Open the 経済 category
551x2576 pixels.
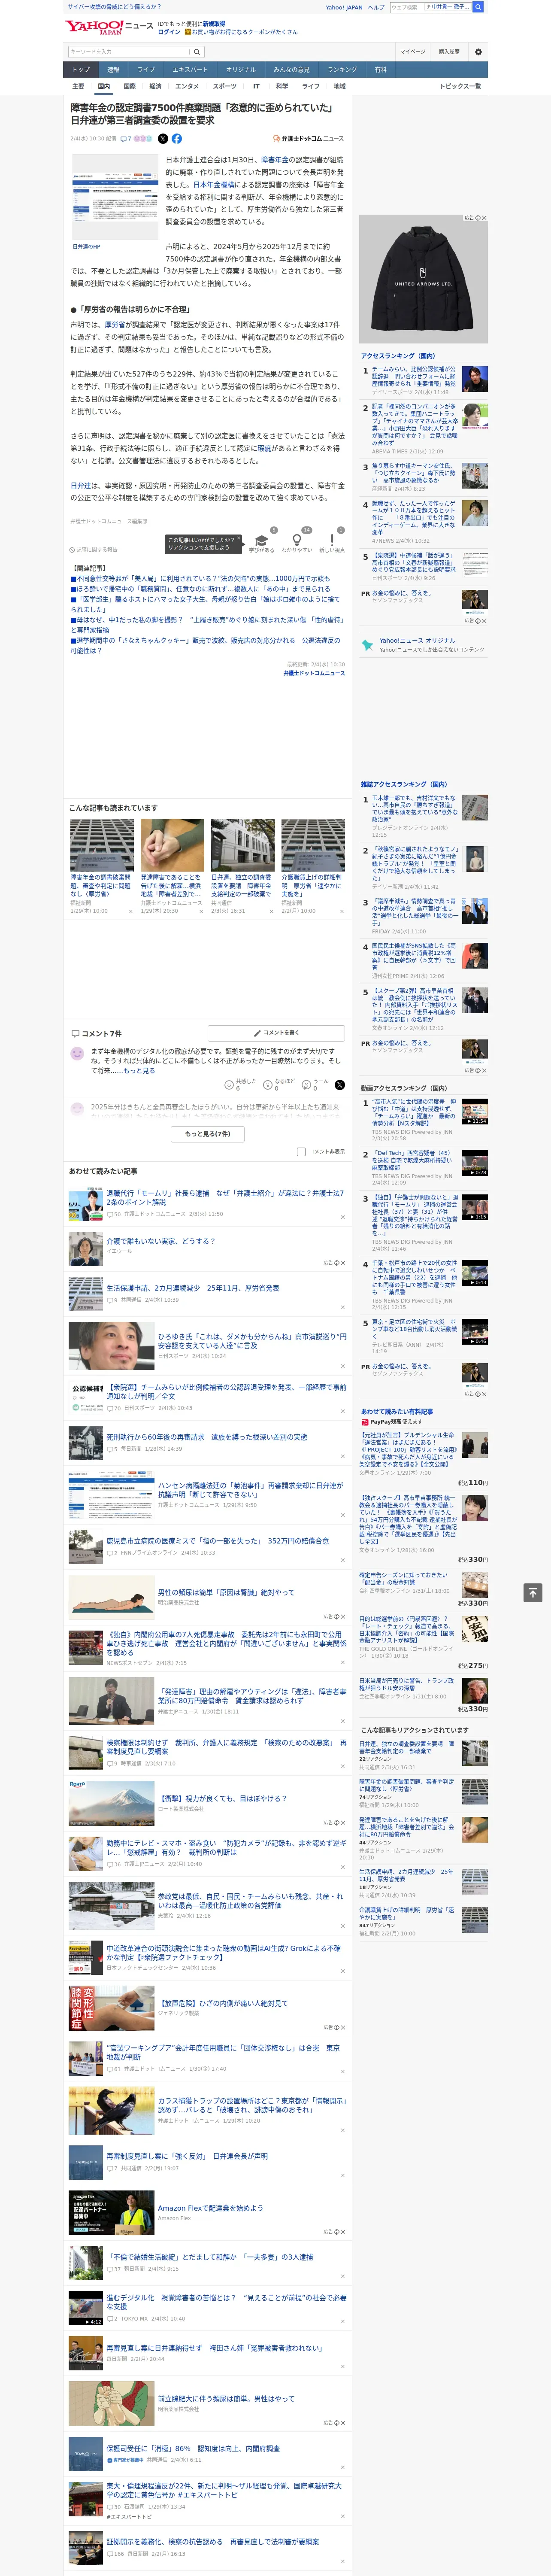[x=155, y=86]
